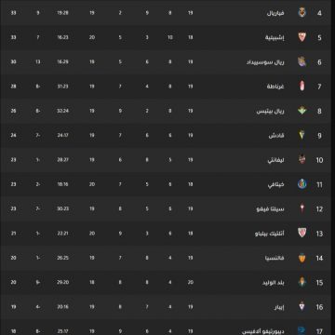Click the Real Sociedad club crest

301,61
